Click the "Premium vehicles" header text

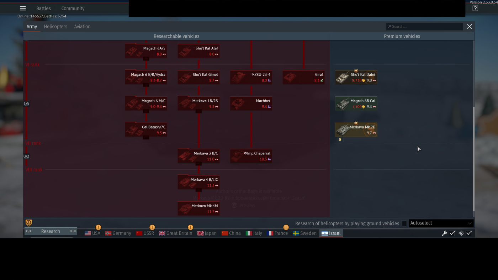[x=402, y=36]
